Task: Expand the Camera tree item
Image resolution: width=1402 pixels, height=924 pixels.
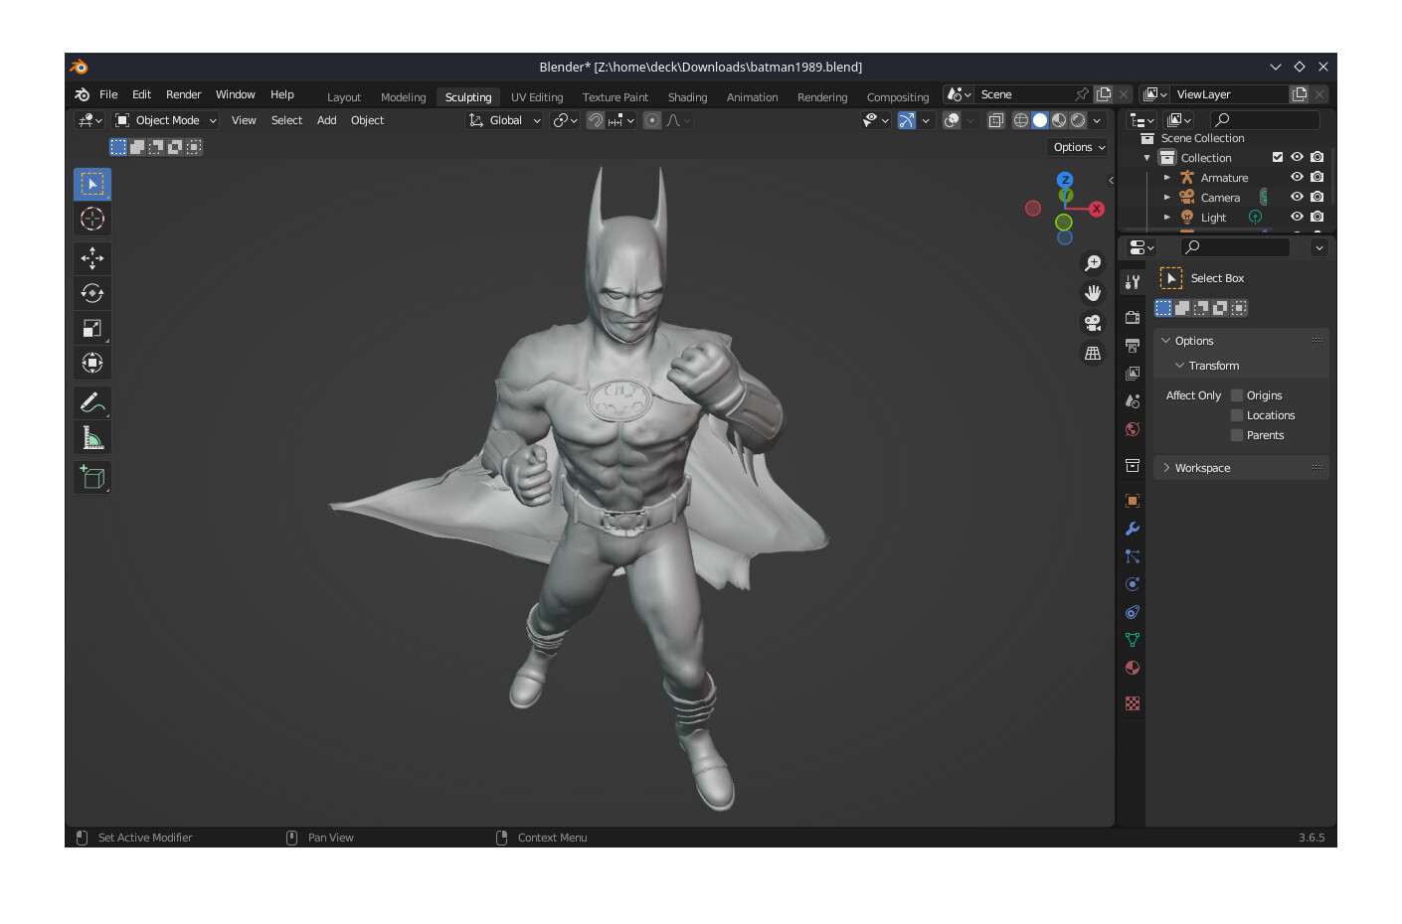Action: pyautogui.click(x=1167, y=198)
